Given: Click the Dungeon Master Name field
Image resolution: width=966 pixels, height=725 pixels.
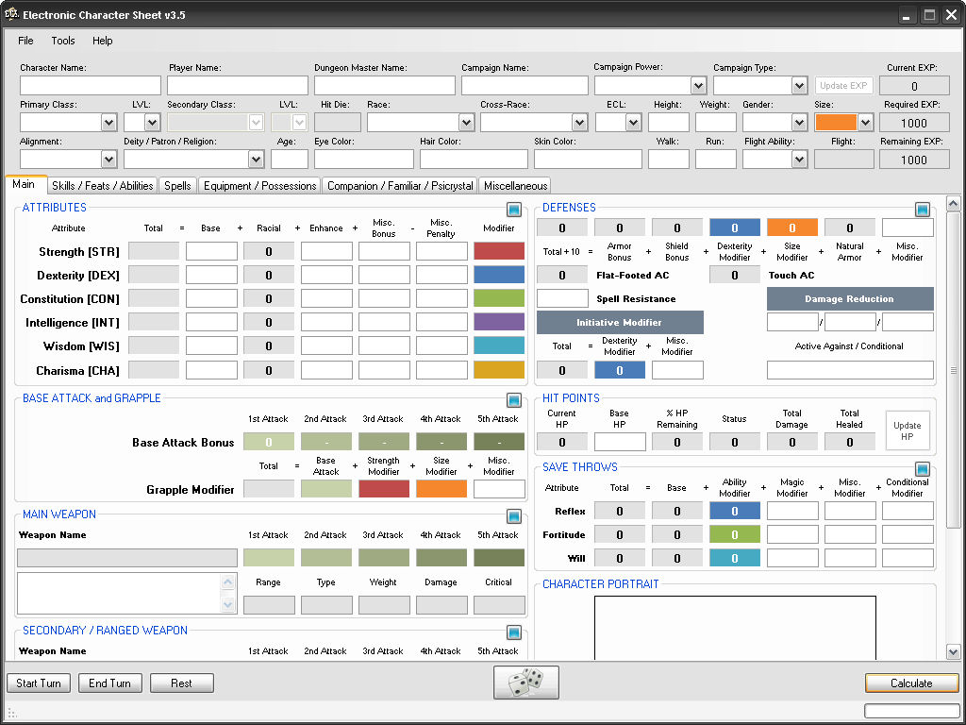Looking at the screenshot, I should [385, 86].
